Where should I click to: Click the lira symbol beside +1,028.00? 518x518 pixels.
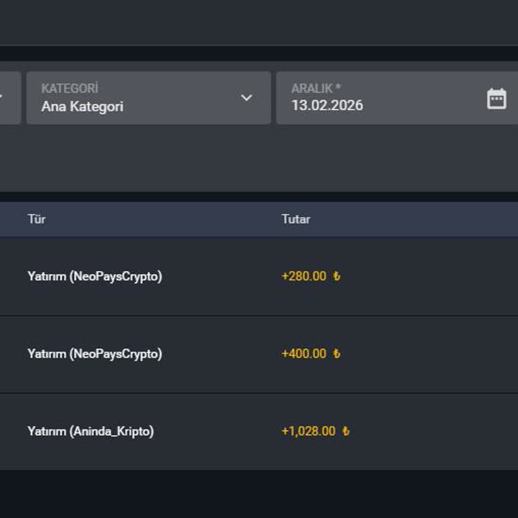(x=346, y=432)
